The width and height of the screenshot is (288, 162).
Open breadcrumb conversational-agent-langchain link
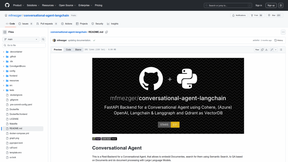(69, 32)
